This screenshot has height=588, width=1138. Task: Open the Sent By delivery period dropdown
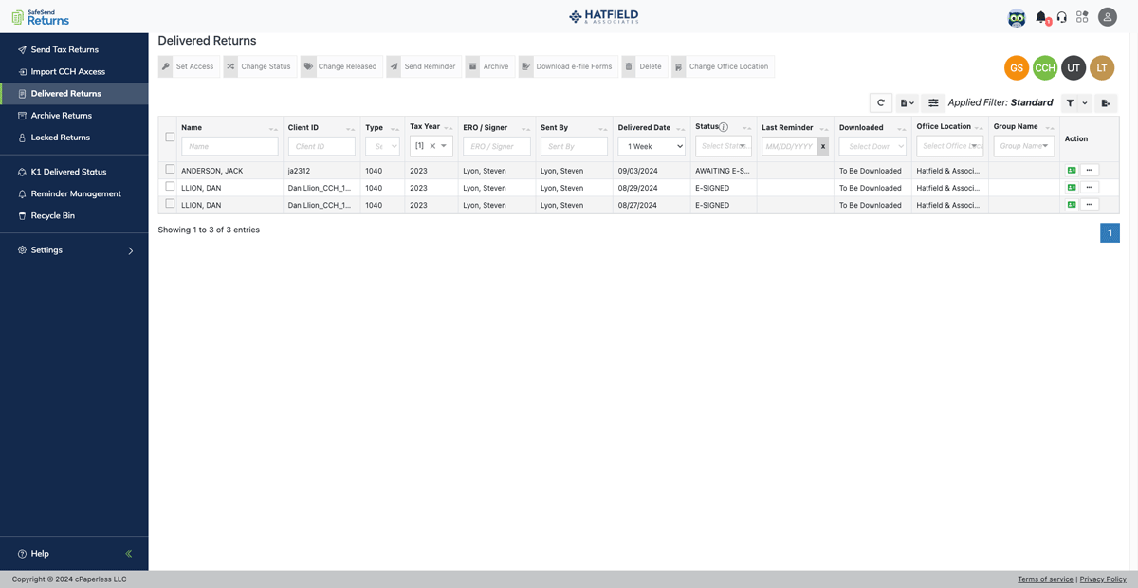click(x=650, y=145)
